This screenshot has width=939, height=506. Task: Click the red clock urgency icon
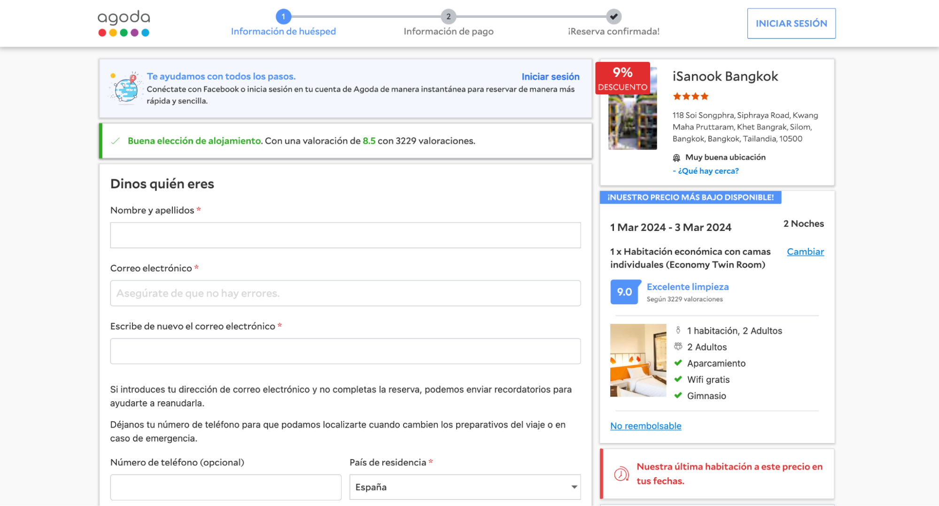pyautogui.click(x=621, y=474)
